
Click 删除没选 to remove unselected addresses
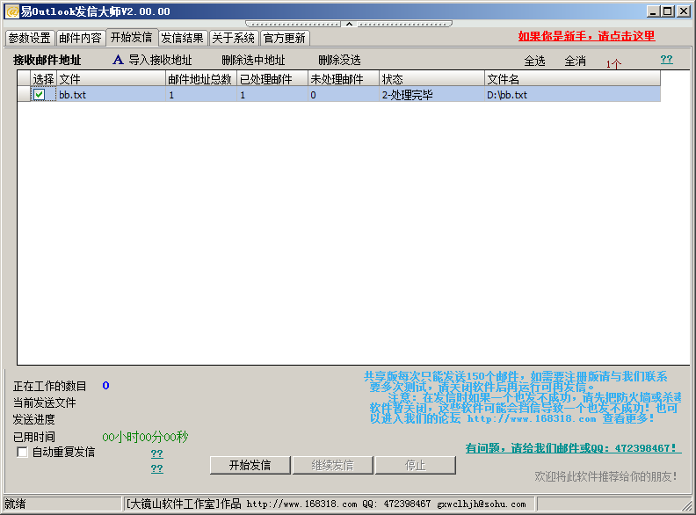339,61
